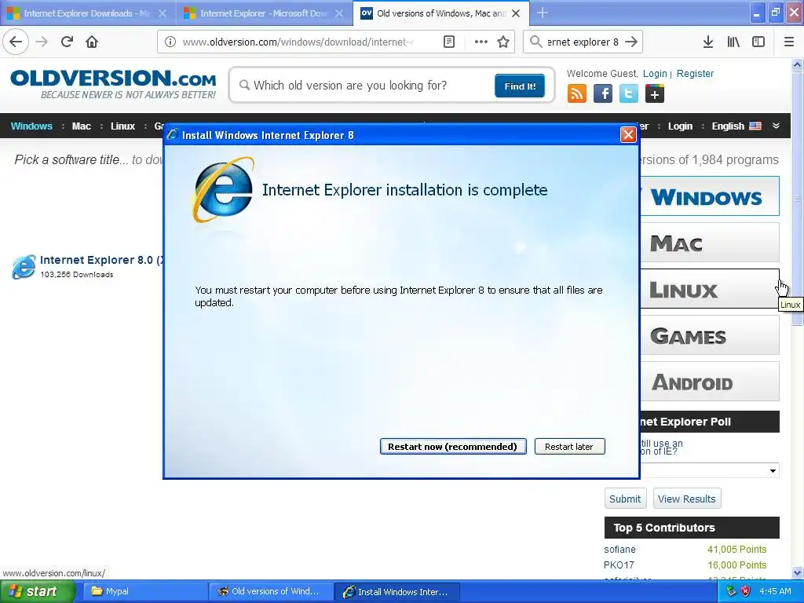Submit search with the go arrow
804x603 pixels.
point(632,42)
